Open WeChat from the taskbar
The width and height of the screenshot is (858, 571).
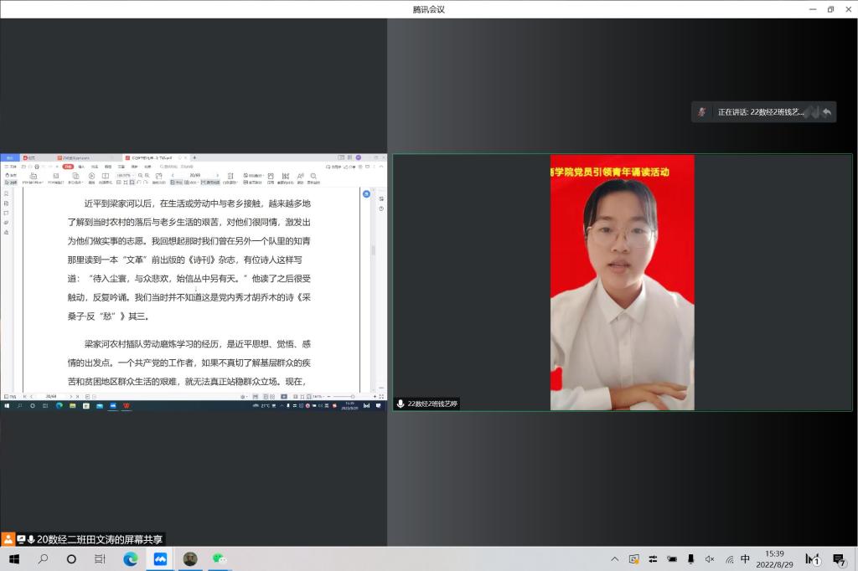[219, 558]
